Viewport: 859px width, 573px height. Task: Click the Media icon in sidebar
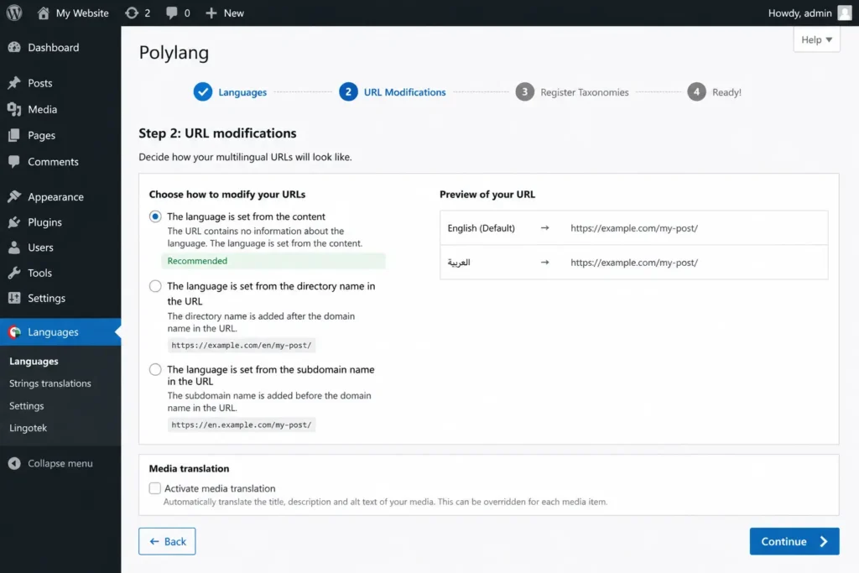[14, 109]
